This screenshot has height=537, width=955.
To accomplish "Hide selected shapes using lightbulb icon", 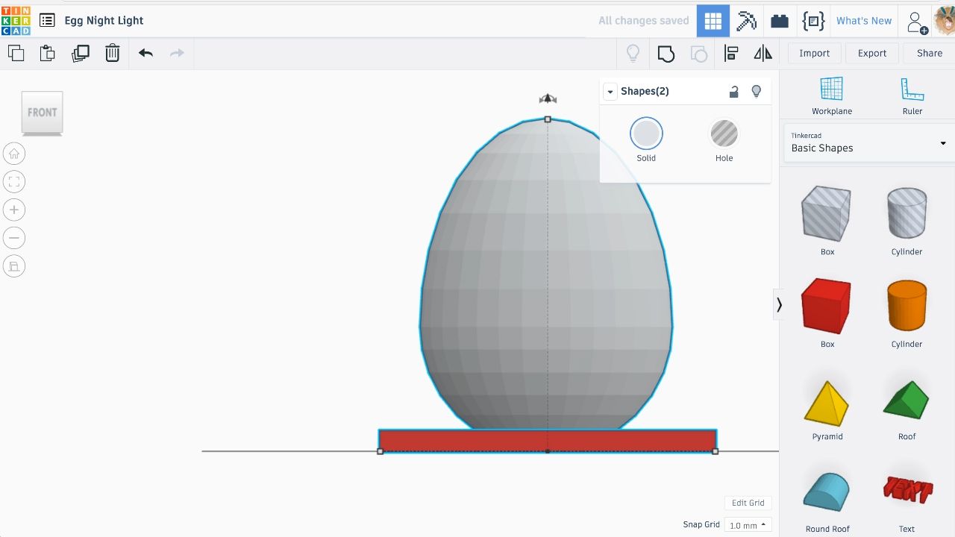I will (756, 91).
